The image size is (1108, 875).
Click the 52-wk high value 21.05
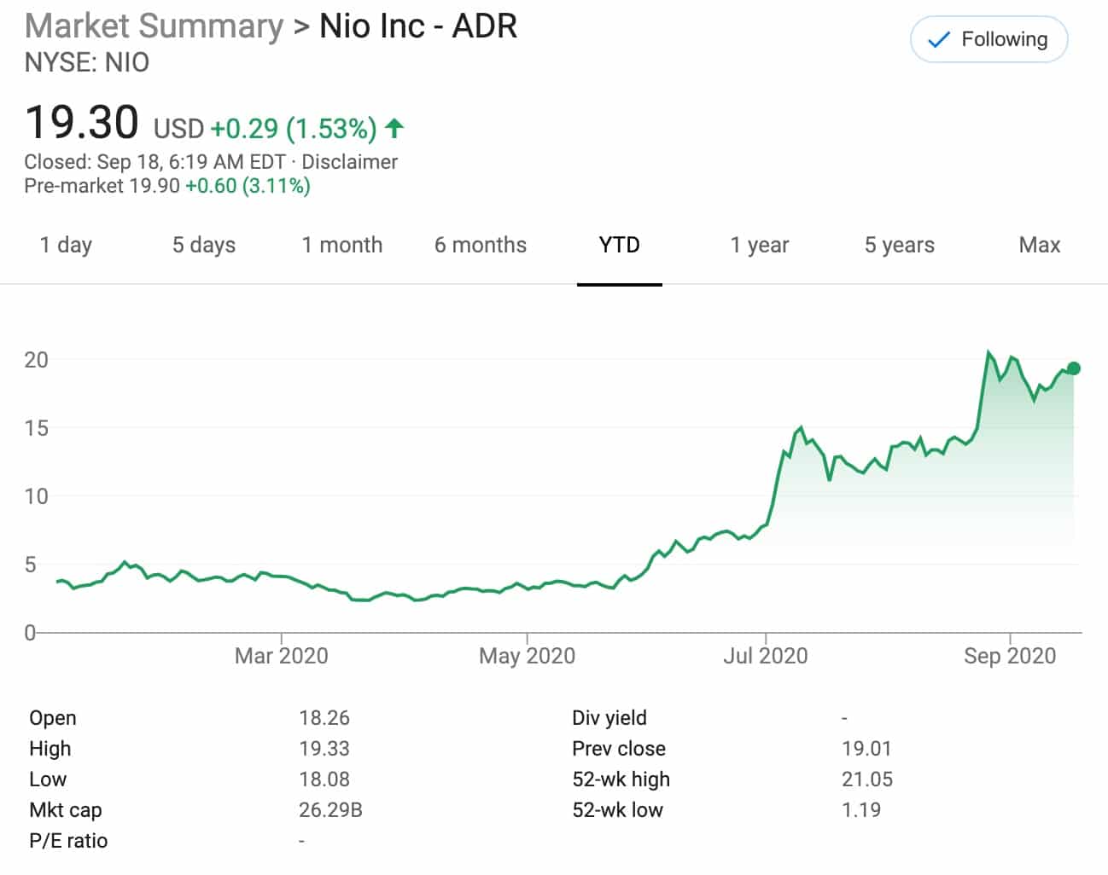pos(866,779)
